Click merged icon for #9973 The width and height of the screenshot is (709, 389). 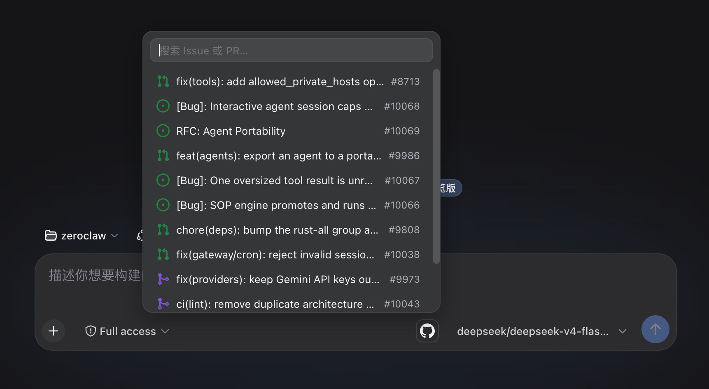163,279
